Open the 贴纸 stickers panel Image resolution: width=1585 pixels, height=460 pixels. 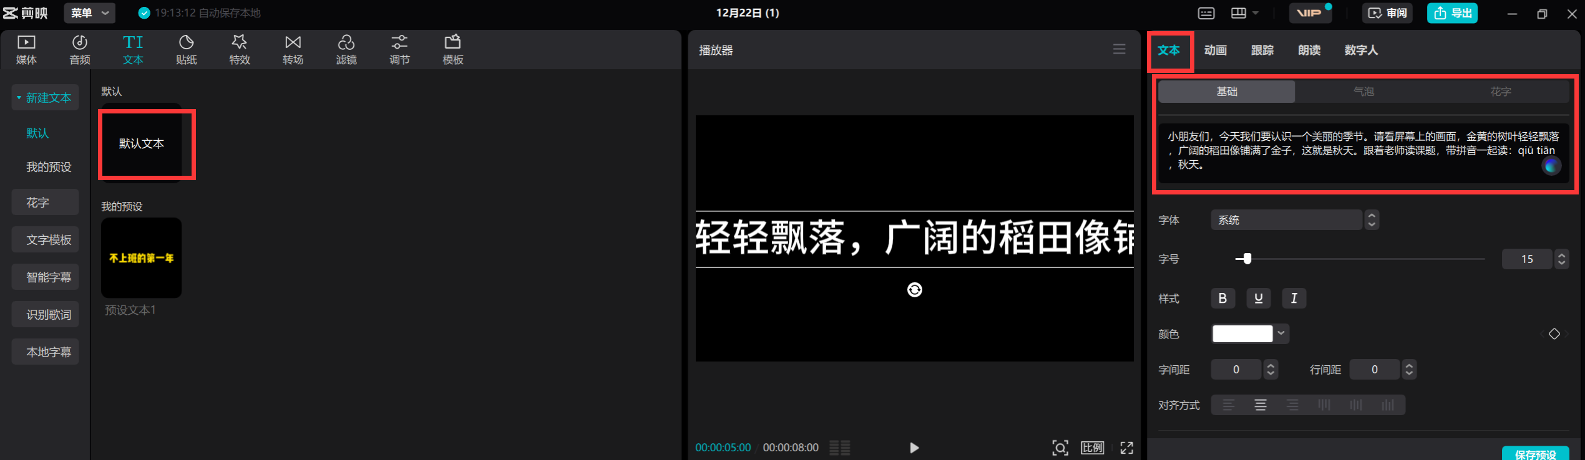(x=187, y=50)
